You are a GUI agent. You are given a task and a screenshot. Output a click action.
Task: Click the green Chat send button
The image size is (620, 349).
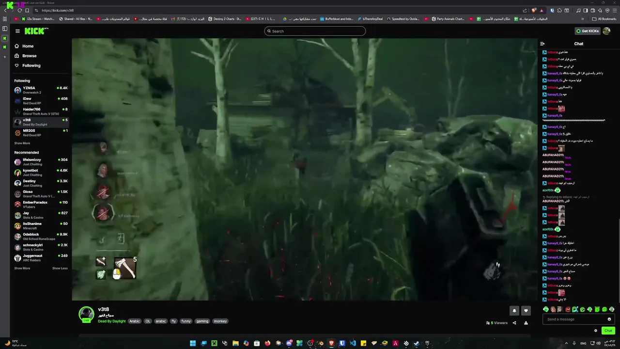(x=608, y=331)
